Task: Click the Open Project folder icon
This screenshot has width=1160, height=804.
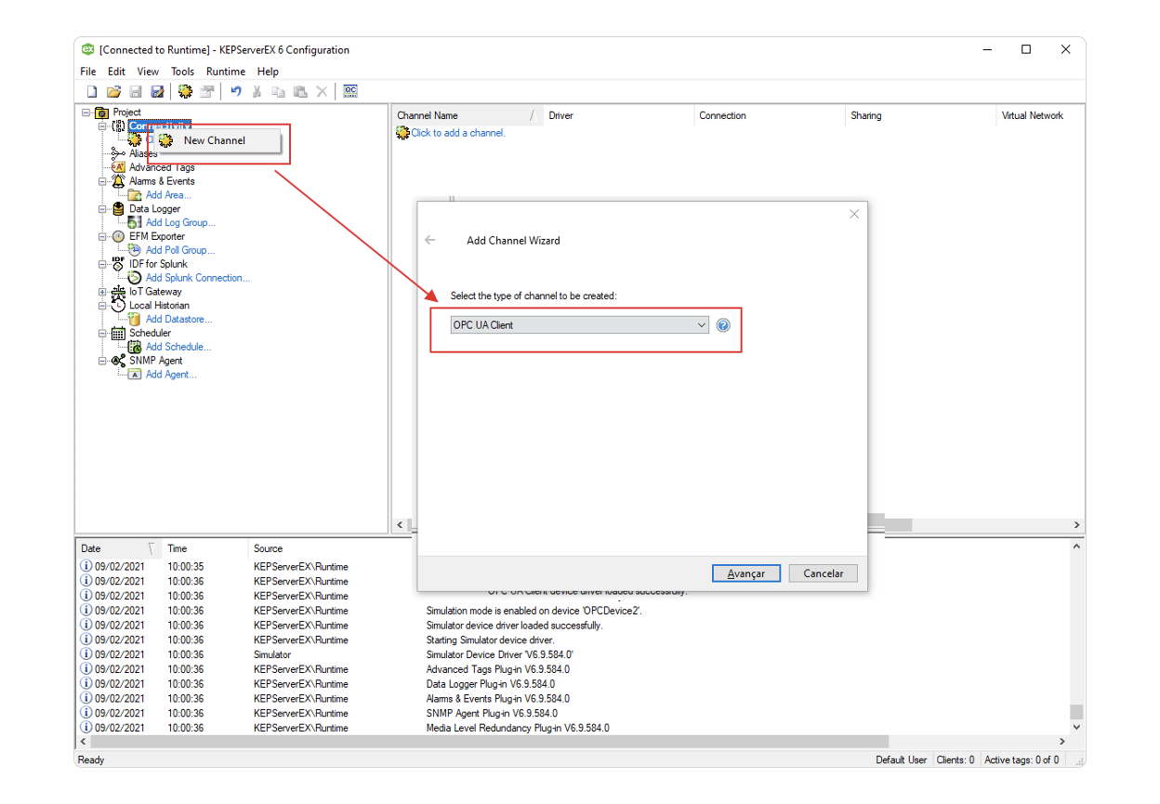Action: click(113, 91)
